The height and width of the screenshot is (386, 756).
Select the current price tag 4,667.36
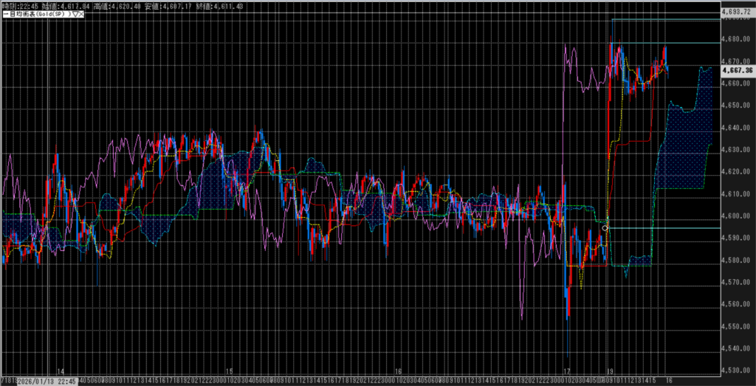tap(736, 70)
